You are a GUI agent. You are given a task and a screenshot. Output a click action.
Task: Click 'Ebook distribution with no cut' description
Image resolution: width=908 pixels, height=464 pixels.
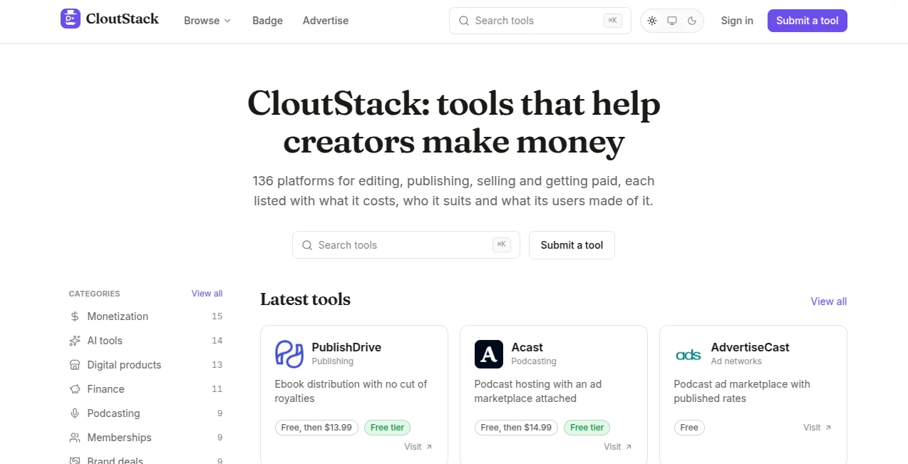[351, 391]
